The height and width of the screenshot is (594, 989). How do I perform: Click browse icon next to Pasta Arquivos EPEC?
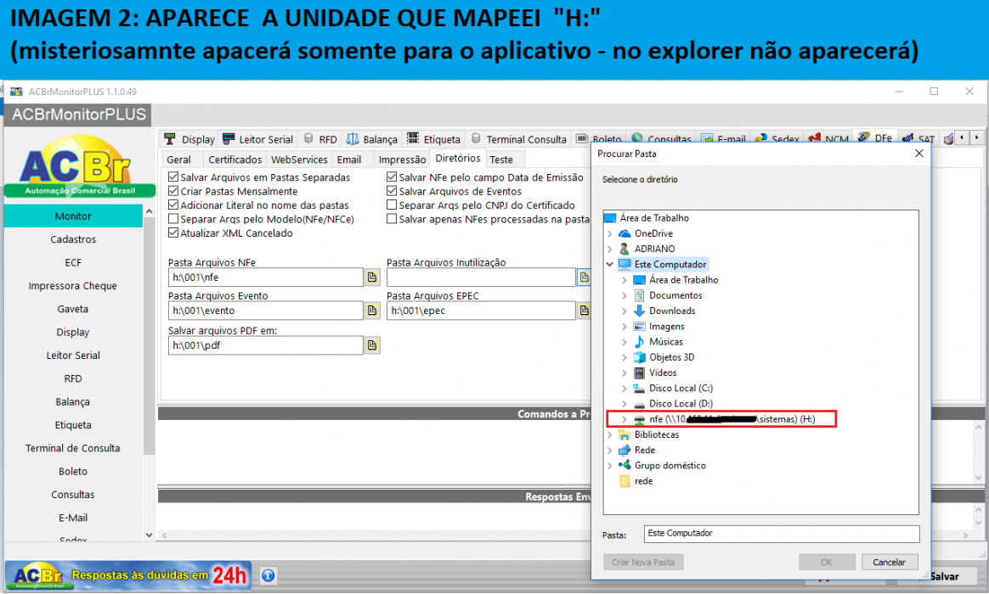584,311
